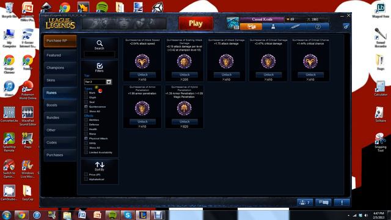391x220 pixels.
Task: Click the Quintessence of Hybrid Penetration rune icon
Action: tap(185, 108)
